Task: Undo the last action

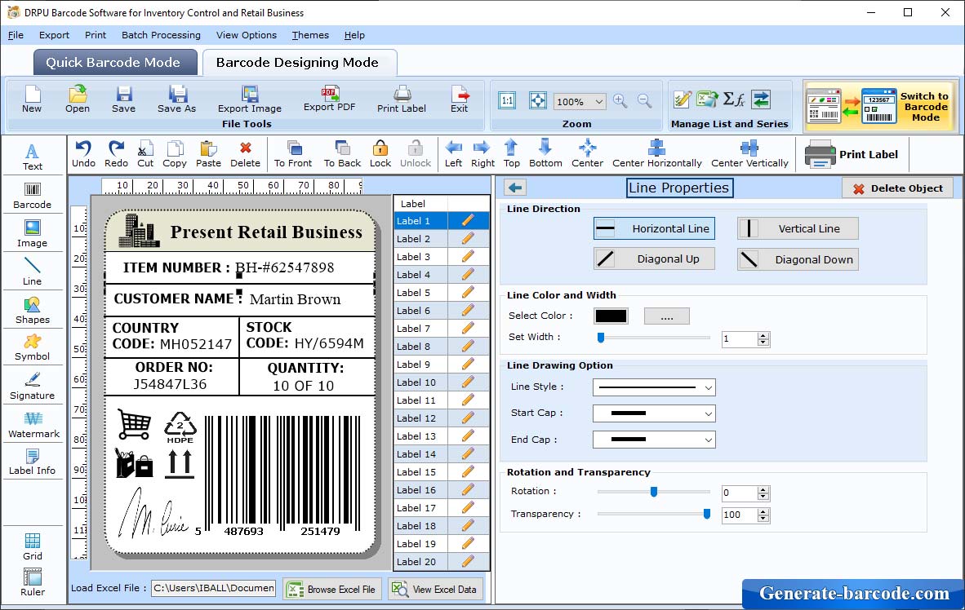Action: pyautogui.click(x=84, y=154)
